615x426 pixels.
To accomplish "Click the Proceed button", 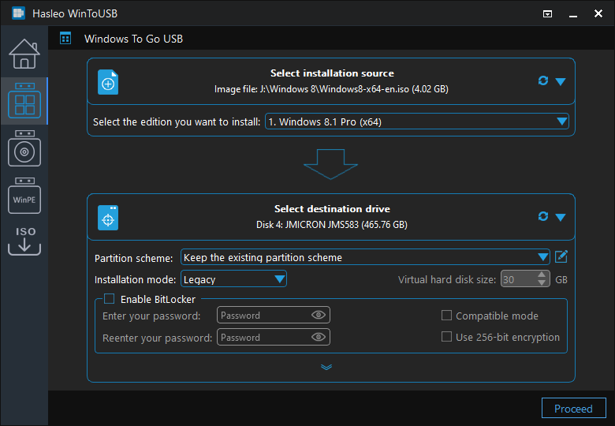I will [574, 409].
